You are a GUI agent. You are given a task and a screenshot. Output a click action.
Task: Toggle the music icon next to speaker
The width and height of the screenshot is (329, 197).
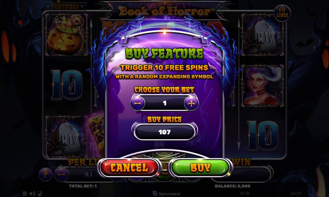pyautogui.click(x=40, y=194)
